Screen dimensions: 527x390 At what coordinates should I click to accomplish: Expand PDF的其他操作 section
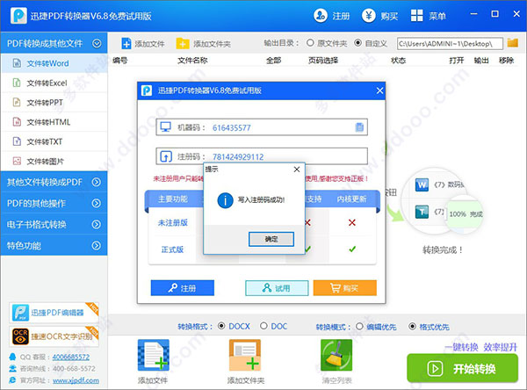click(97, 204)
